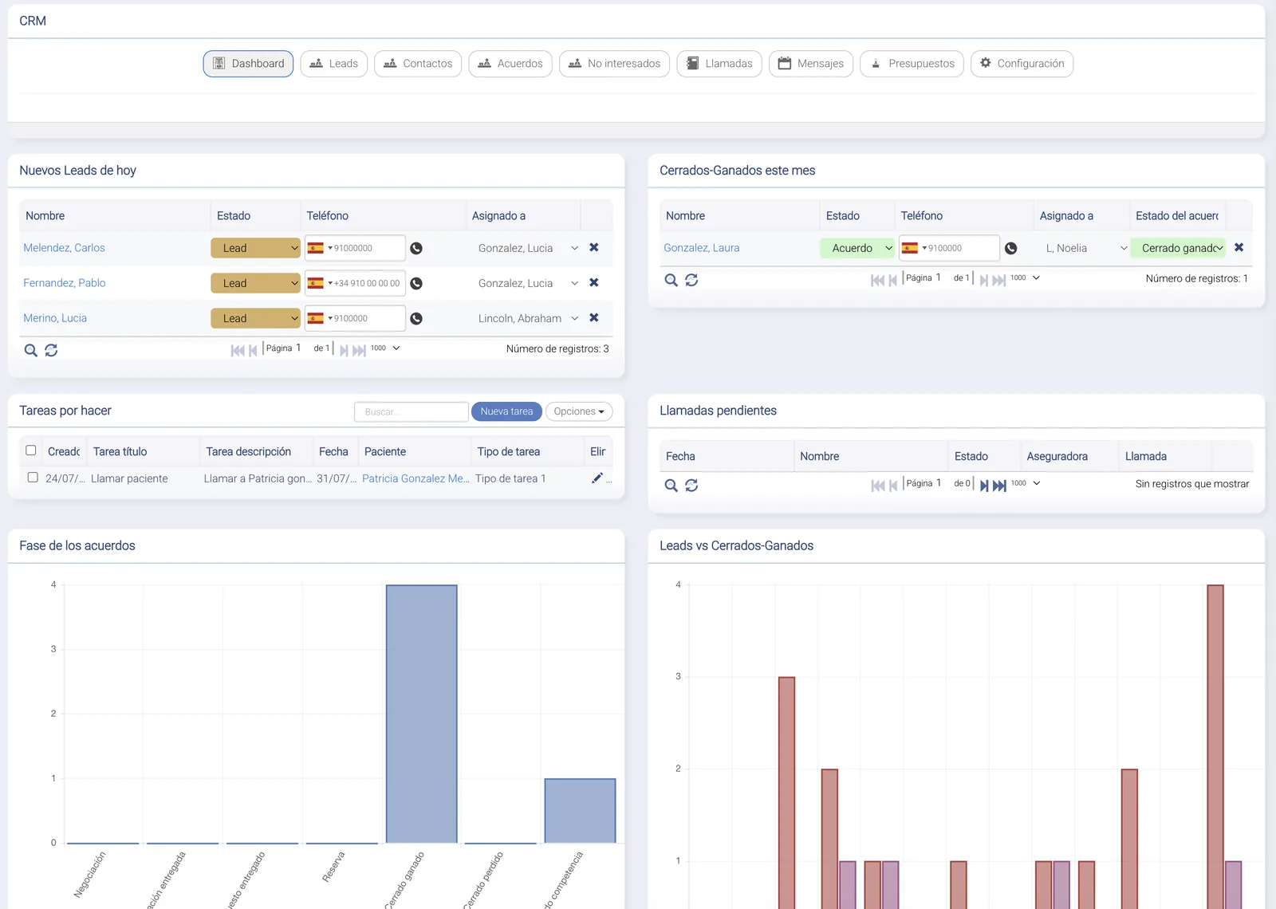
Task: Refresh the Nuevos Leads de hoy grid
Action: tap(51, 350)
